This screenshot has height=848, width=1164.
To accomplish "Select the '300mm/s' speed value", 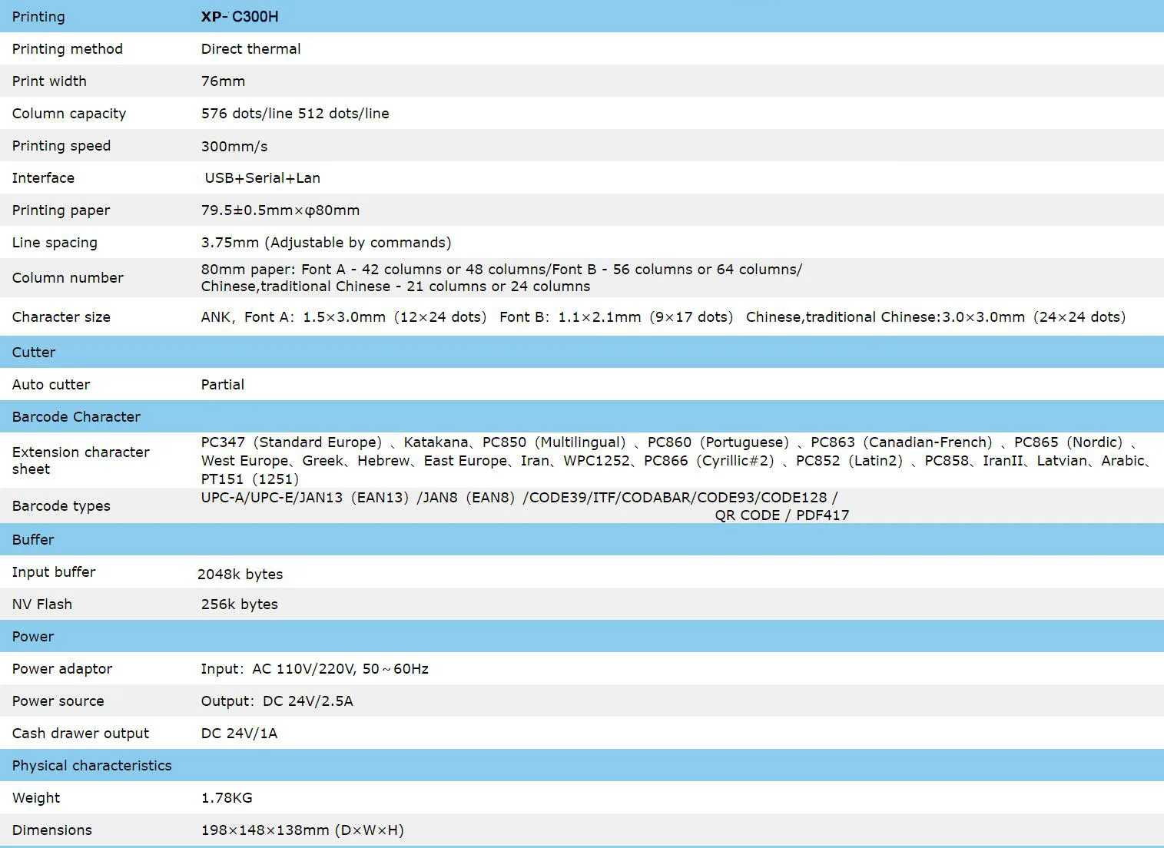I will [234, 146].
